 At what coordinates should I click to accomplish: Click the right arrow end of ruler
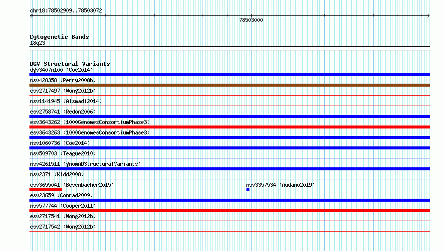coord(428,16)
